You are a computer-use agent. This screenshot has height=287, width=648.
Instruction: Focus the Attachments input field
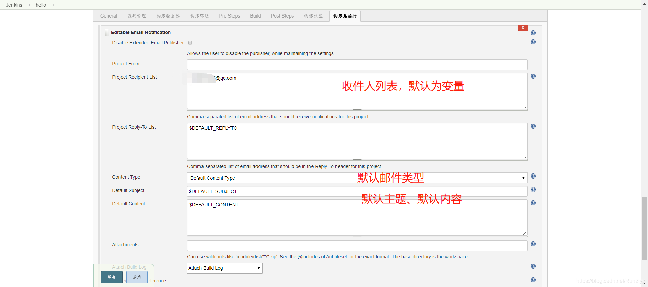coord(357,246)
